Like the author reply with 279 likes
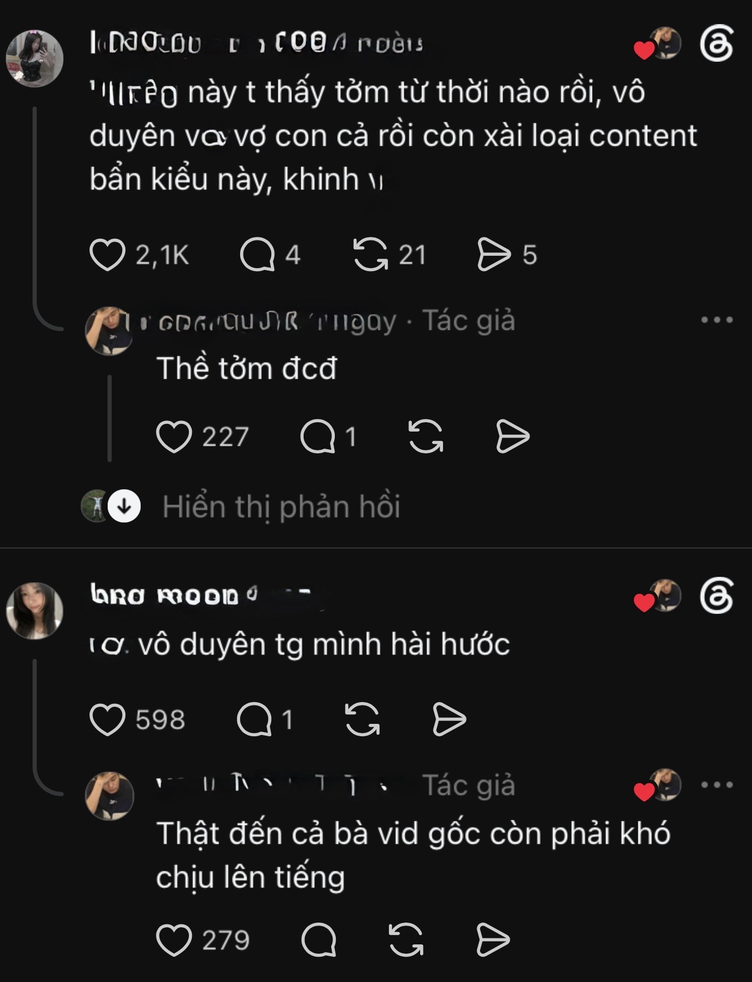The width and height of the screenshot is (752, 982). point(174,940)
